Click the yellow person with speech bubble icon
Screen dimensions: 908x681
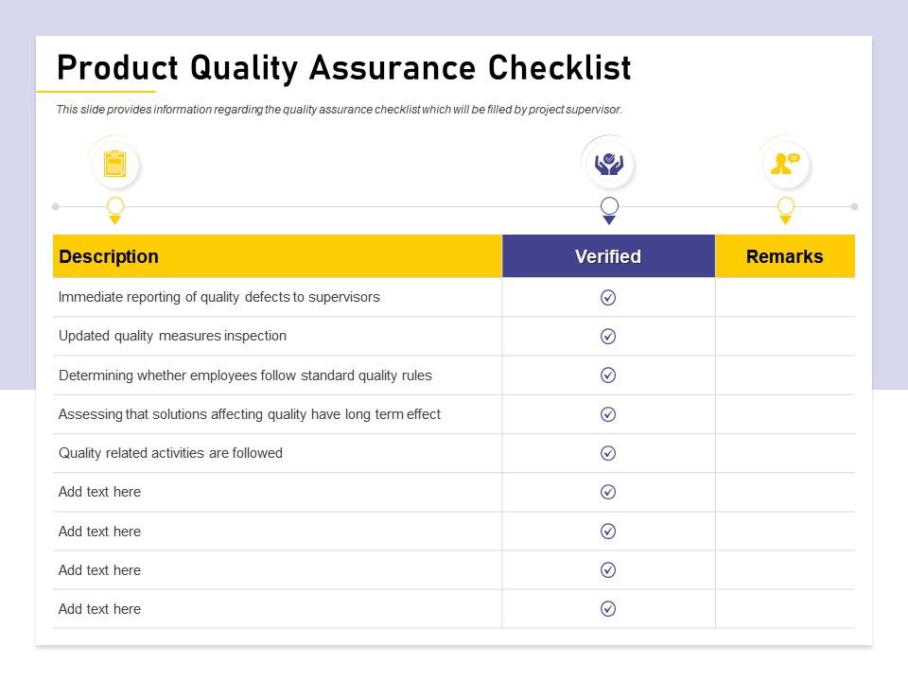[785, 164]
